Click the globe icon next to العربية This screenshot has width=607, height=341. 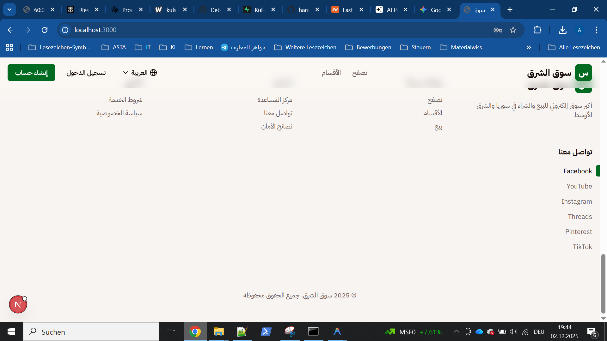point(154,72)
